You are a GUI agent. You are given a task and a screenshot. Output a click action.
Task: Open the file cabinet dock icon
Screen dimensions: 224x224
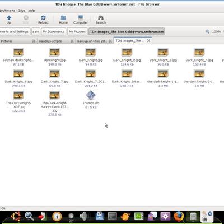[193, 217]
